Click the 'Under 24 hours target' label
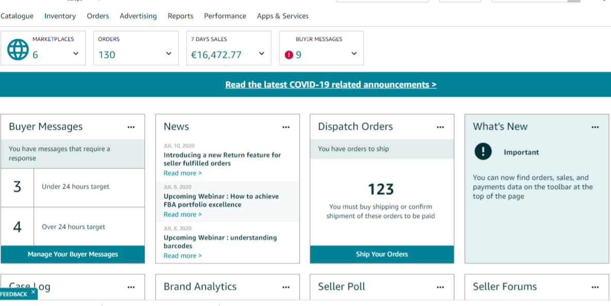 pyautogui.click(x=75, y=187)
